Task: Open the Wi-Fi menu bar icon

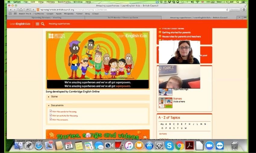Action: coord(198,2)
